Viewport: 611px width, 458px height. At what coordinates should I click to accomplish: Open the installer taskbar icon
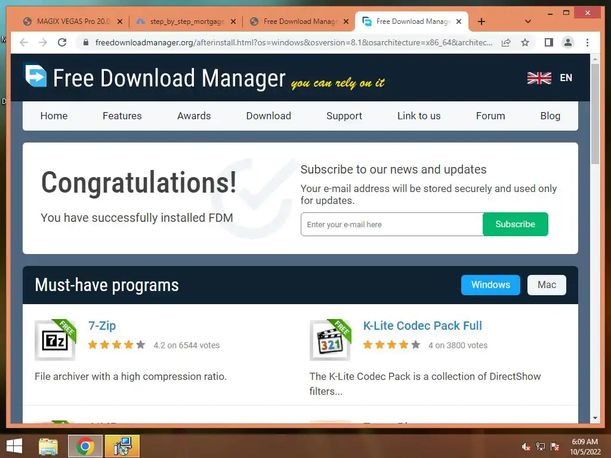[122, 446]
